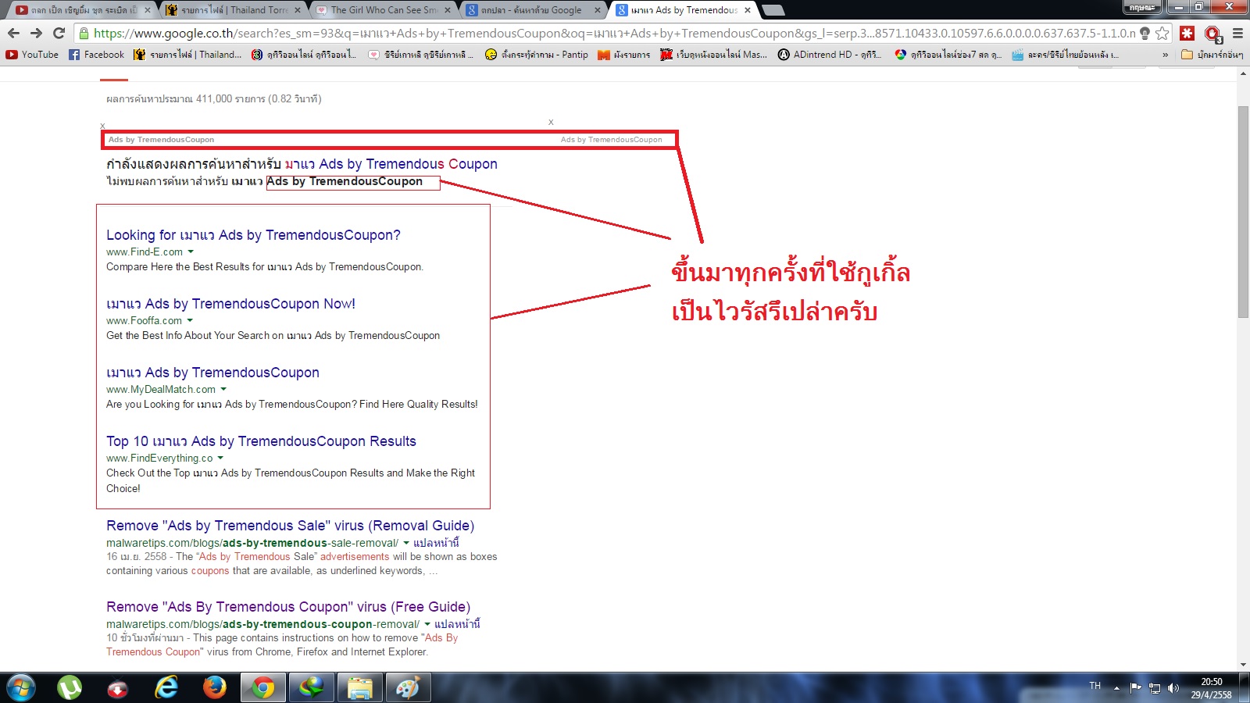Expand options arrow next to www.MyDealMatch.com
Image resolution: width=1250 pixels, height=703 pixels.
click(x=223, y=390)
